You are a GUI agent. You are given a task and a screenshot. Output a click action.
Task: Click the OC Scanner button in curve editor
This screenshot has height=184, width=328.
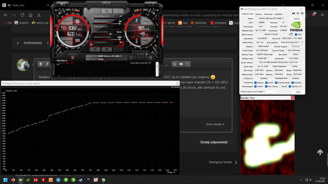(175, 87)
